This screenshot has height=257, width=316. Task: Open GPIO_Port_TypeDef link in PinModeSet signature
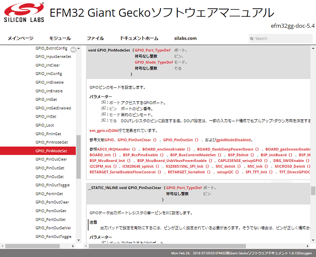tap(153, 50)
